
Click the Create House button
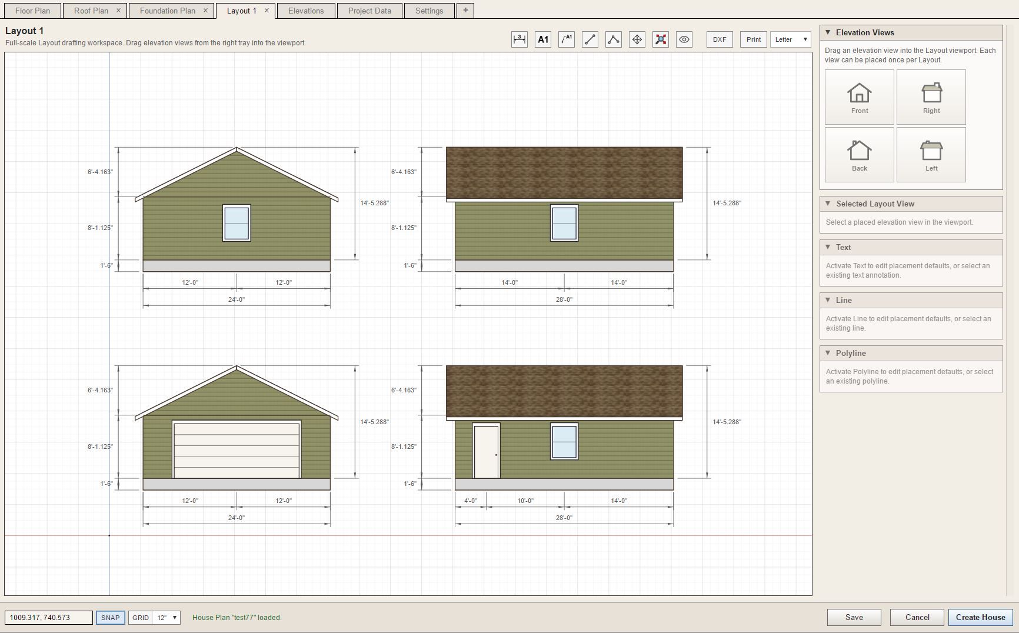click(981, 617)
